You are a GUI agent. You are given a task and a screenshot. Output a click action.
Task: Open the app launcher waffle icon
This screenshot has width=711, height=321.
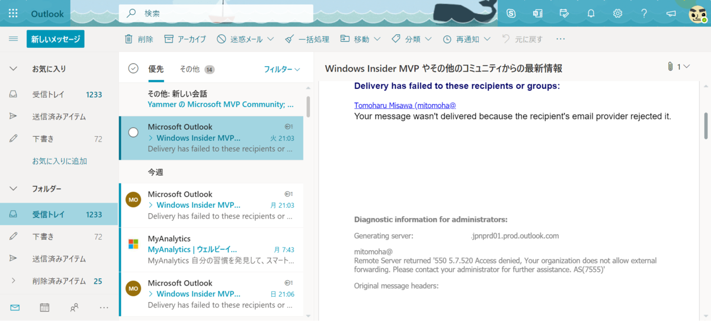click(13, 13)
